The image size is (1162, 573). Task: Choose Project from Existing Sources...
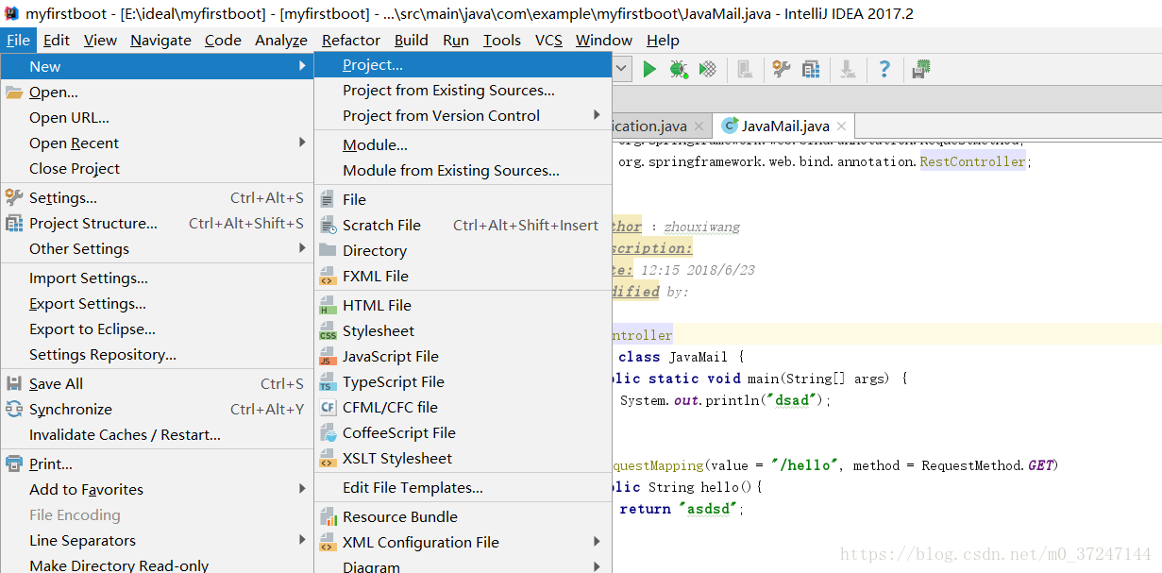tap(463, 91)
